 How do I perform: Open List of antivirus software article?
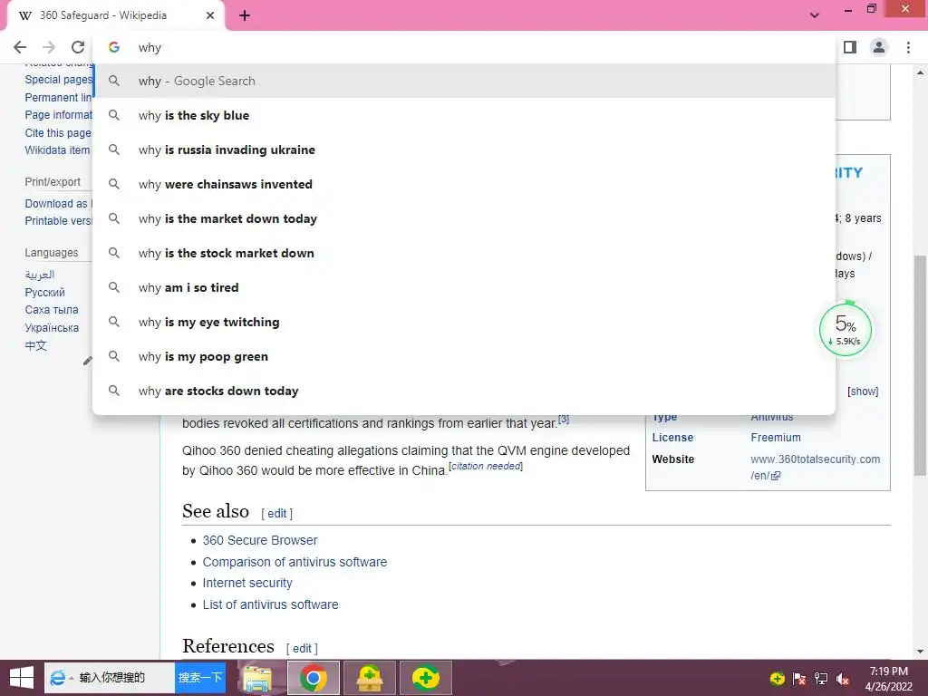tap(270, 604)
